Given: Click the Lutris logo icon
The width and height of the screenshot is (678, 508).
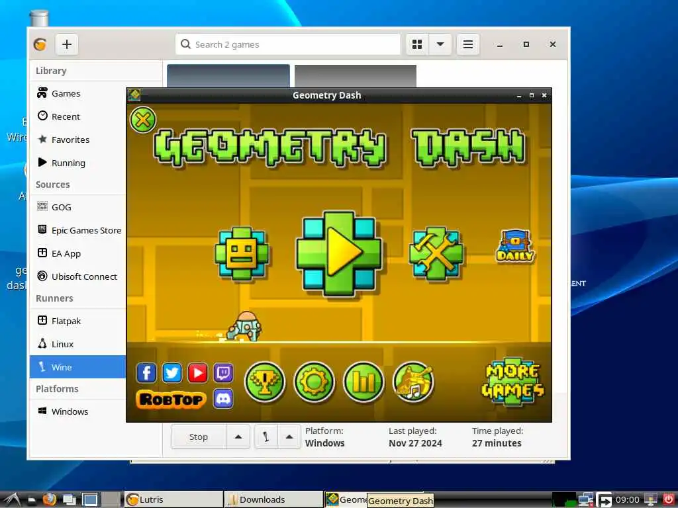Looking at the screenshot, I should pyautogui.click(x=40, y=44).
